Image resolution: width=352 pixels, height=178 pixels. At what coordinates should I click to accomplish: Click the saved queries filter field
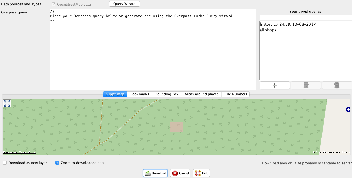click(x=306, y=17)
